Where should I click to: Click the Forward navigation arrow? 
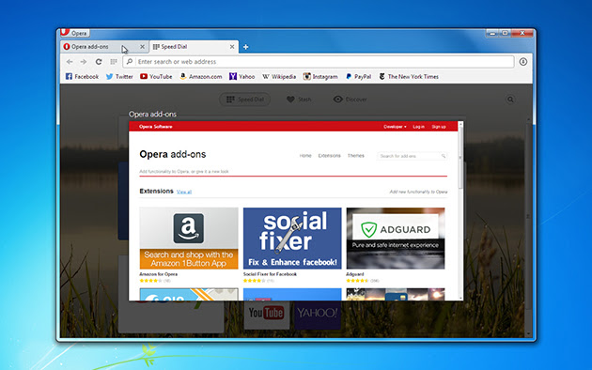coord(84,61)
